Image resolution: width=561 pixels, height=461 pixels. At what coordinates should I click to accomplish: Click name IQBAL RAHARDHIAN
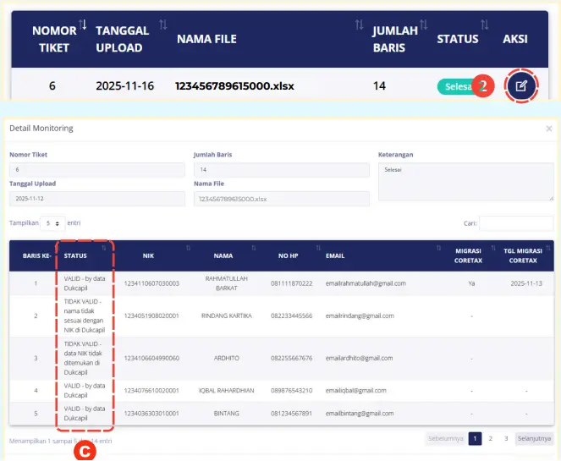pos(227,391)
